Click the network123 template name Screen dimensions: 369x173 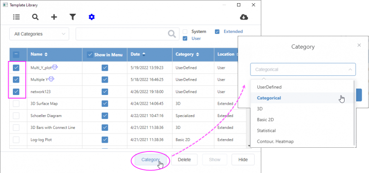point(41,92)
